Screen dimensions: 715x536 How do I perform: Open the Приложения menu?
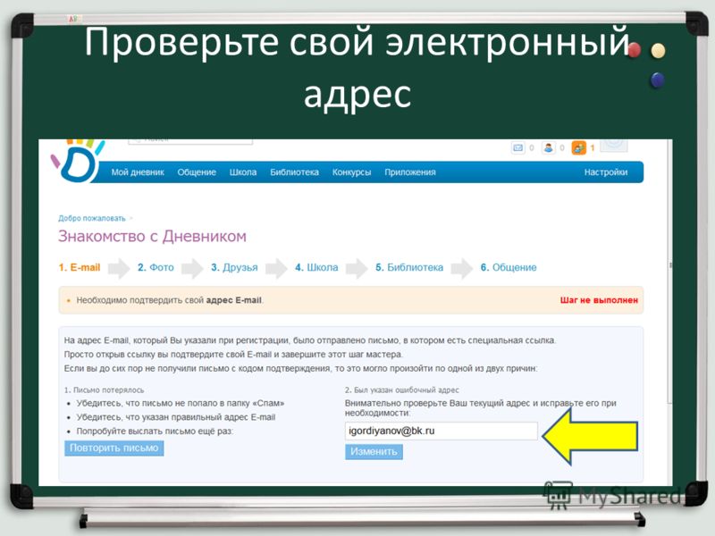click(410, 172)
